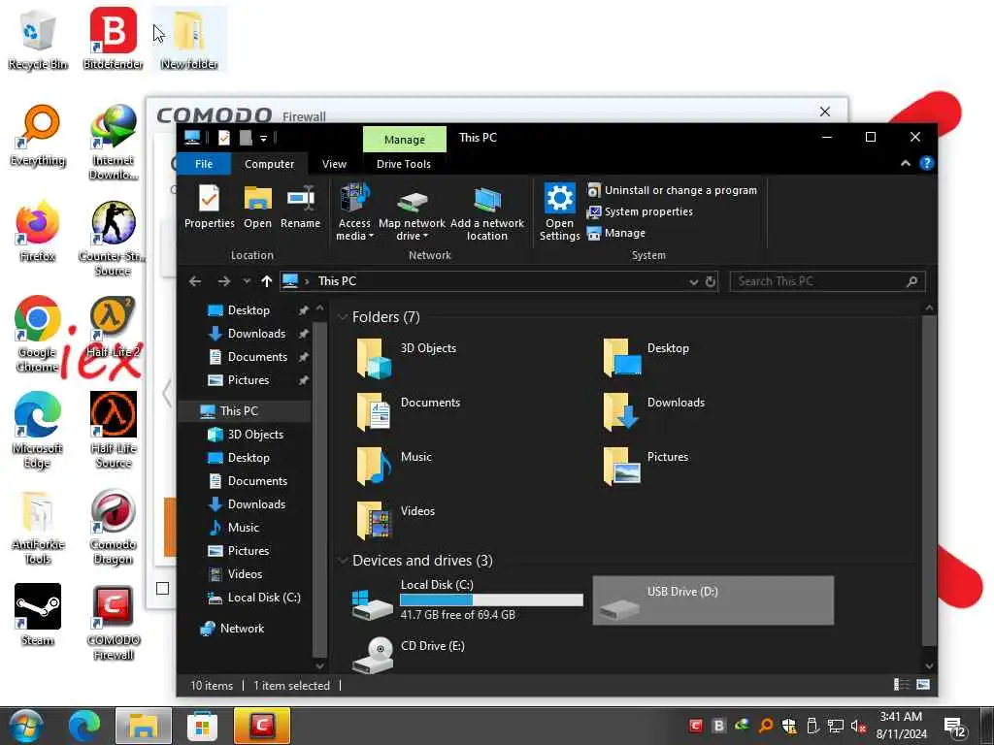Collapse the ribbon with the chevron
Screen dimensions: 994x745
[906, 163]
